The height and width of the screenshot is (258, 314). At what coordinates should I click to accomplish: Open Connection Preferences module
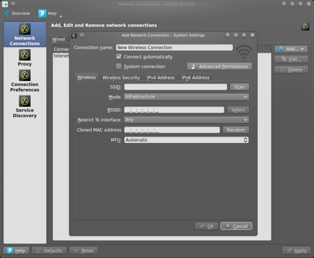click(25, 81)
